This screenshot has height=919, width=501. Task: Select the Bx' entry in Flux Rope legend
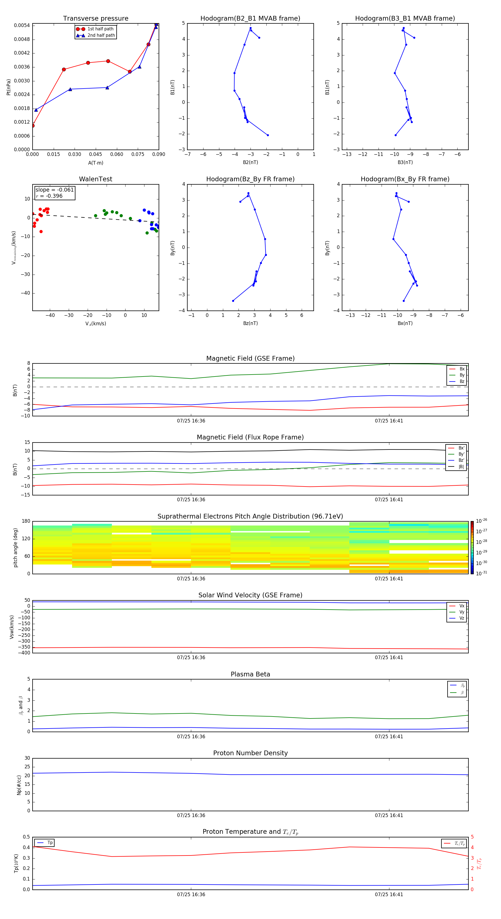[x=456, y=448]
